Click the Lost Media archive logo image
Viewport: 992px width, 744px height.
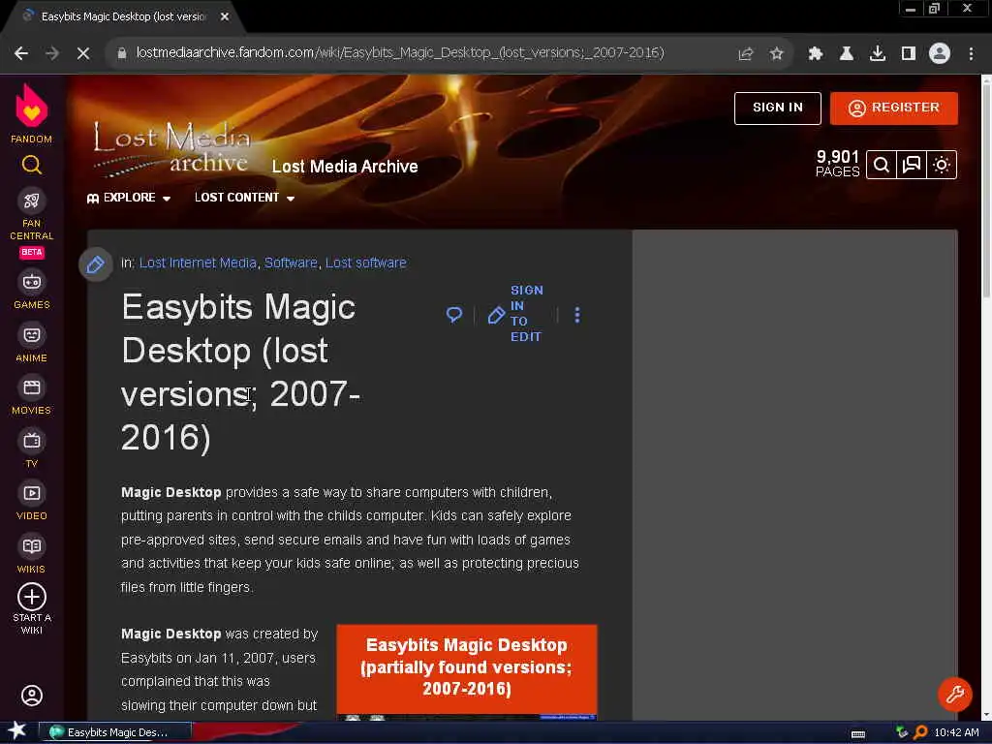click(172, 148)
